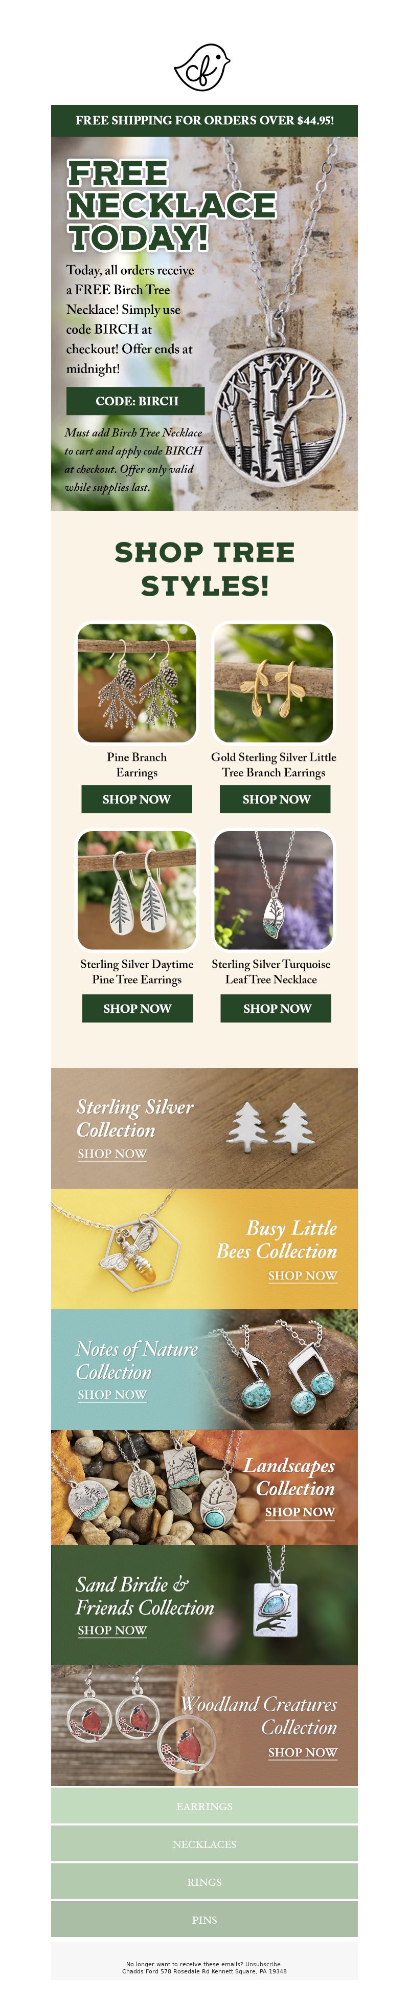Open Landscapes Collection shop now link
This screenshot has width=409, height=2000.
[300, 1512]
